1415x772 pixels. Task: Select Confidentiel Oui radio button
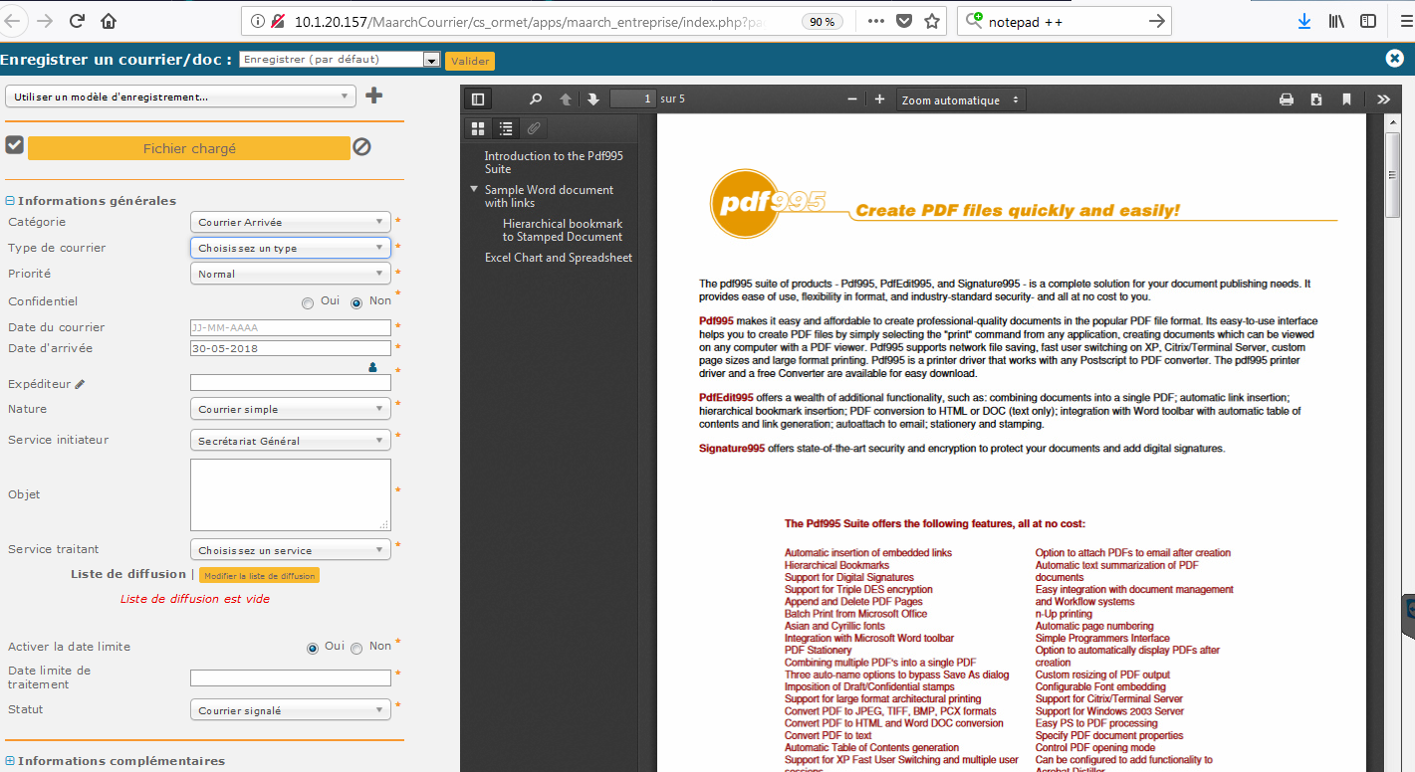(x=308, y=302)
